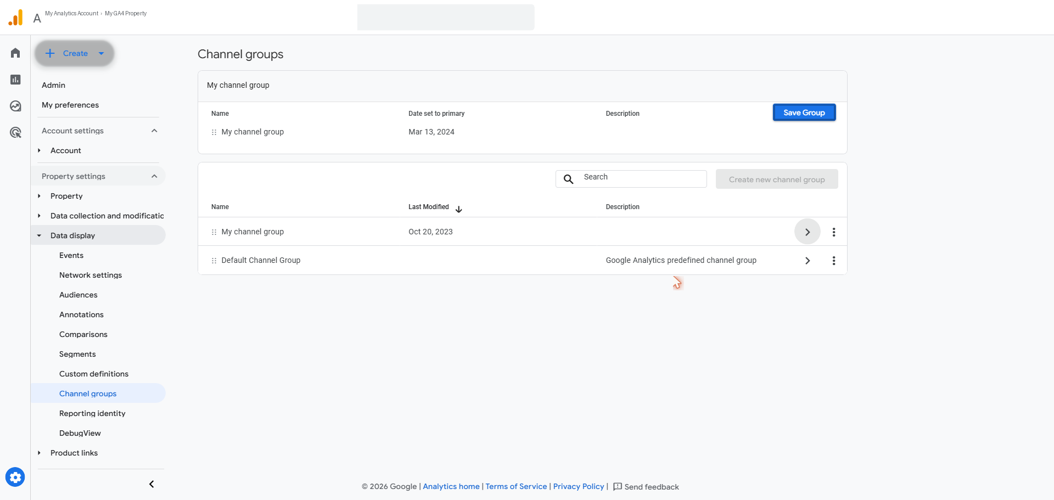This screenshot has height=500, width=1054.
Task: Collapse the Data display section
Action: pyautogui.click(x=39, y=235)
